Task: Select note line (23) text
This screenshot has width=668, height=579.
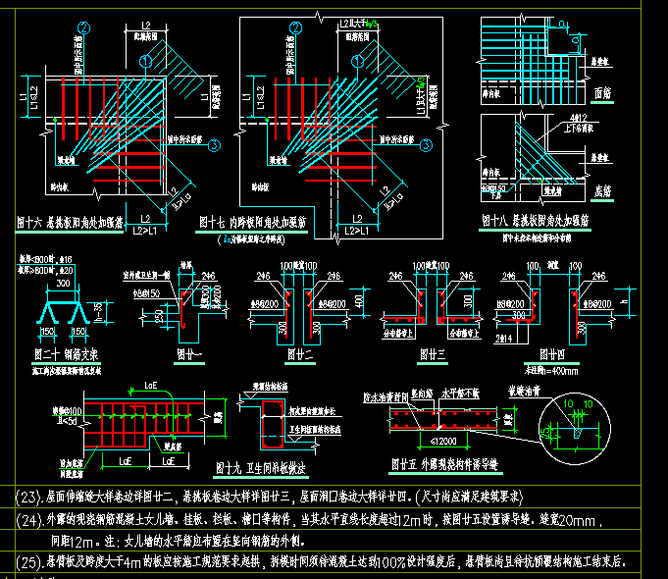Action: 269,497
